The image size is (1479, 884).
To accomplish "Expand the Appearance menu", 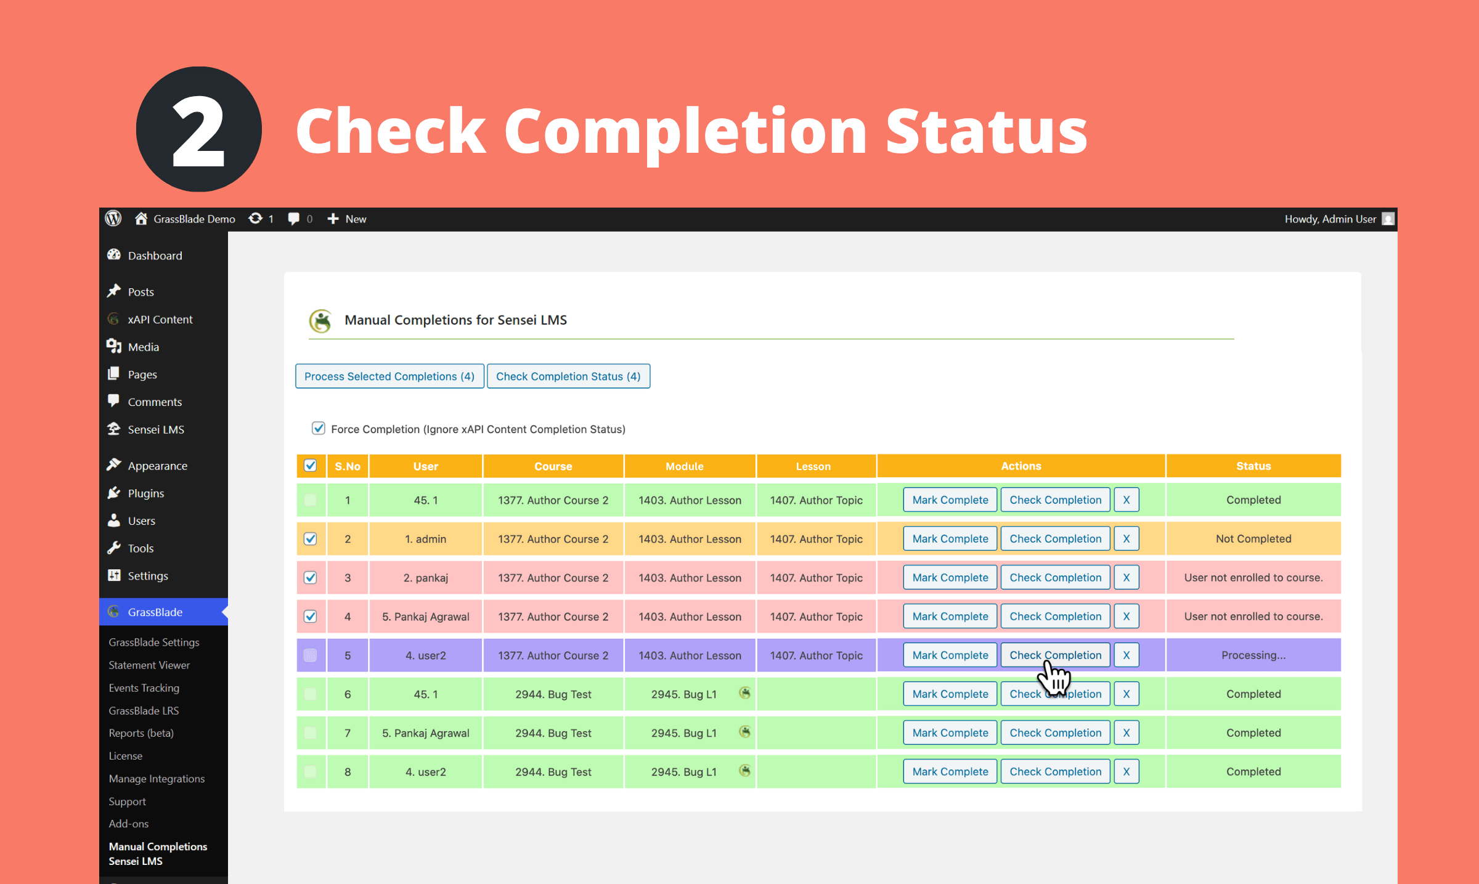I will [x=157, y=466].
